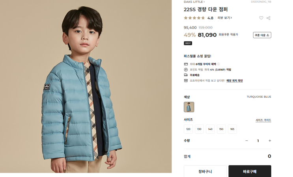The width and height of the screenshot is (293, 177).
Task: Decrease quantity with minus icon
Action: pyautogui.click(x=246, y=141)
